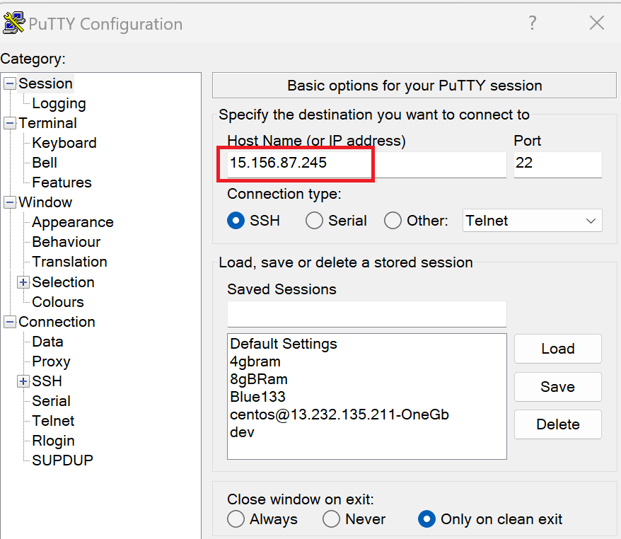The height and width of the screenshot is (539, 621).
Task: Click the Delete button
Action: click(557, 424)
